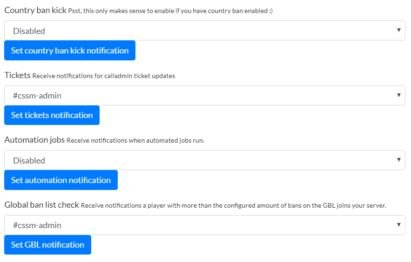Click the Global ban list check heading

[42, 205]
